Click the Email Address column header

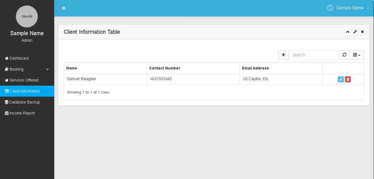(281, 68)
